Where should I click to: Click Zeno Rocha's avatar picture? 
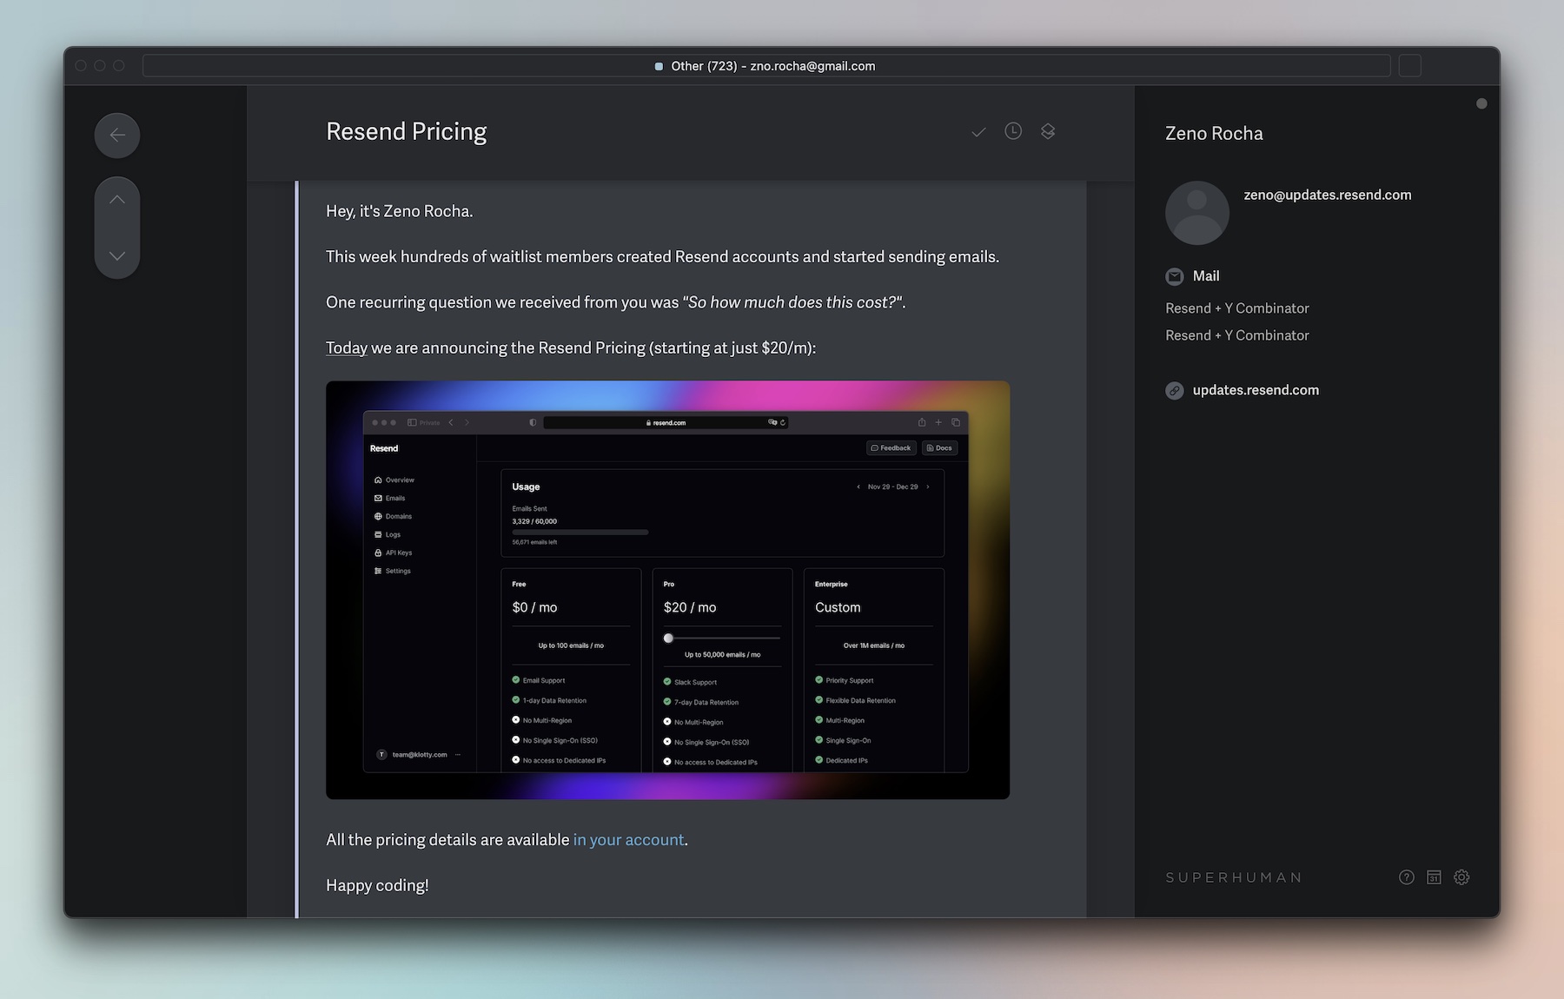click(1196, 213)
